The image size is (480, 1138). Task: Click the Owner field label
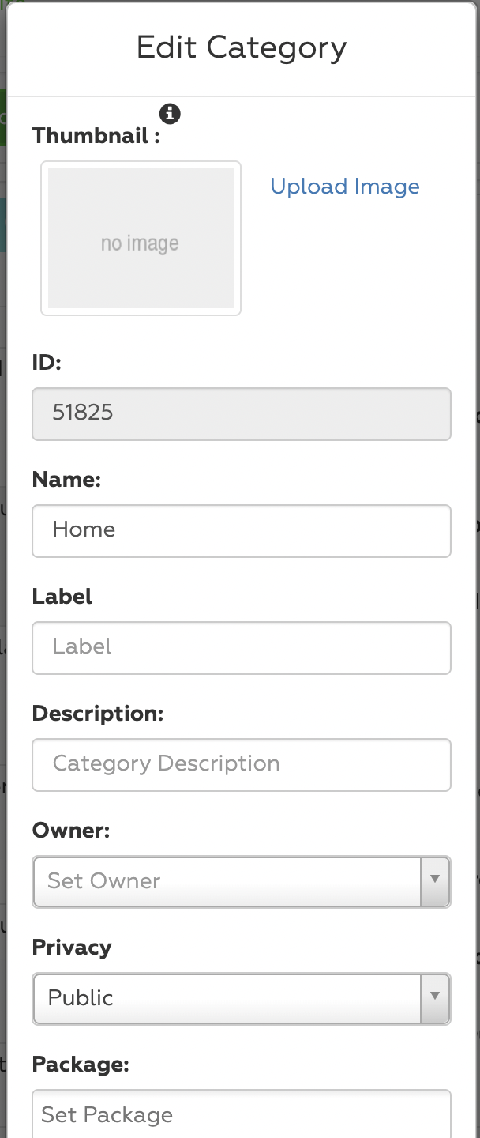point(71,831)
